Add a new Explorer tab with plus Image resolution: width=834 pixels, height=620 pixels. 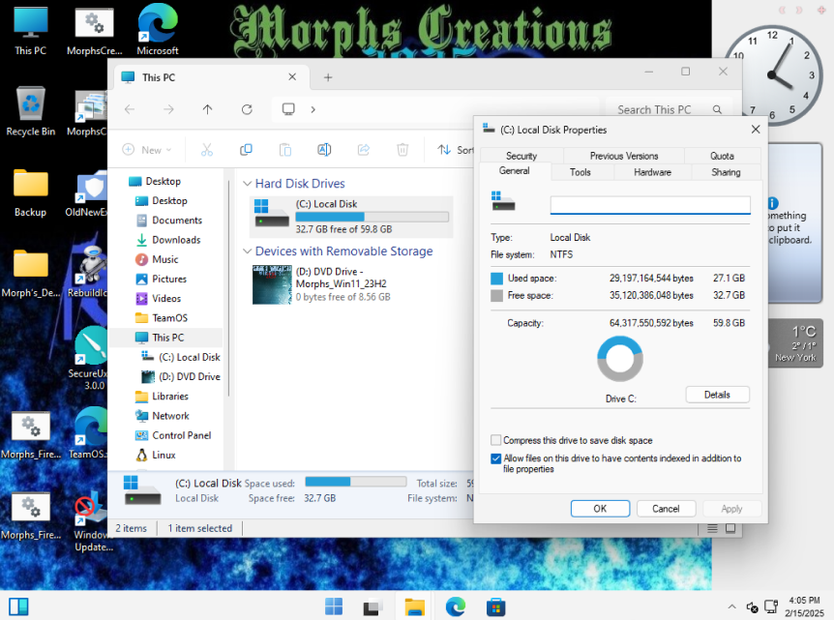pos(328,77)
